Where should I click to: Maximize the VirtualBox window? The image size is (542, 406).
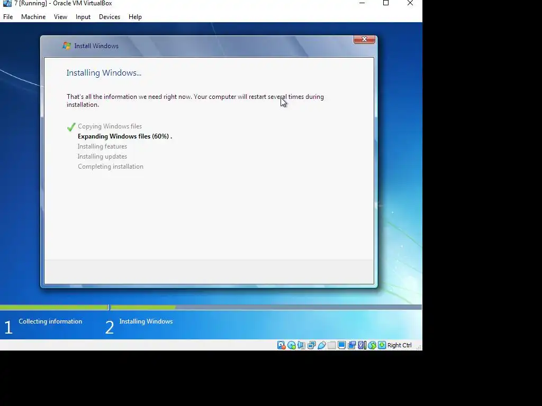pos(386,3)
